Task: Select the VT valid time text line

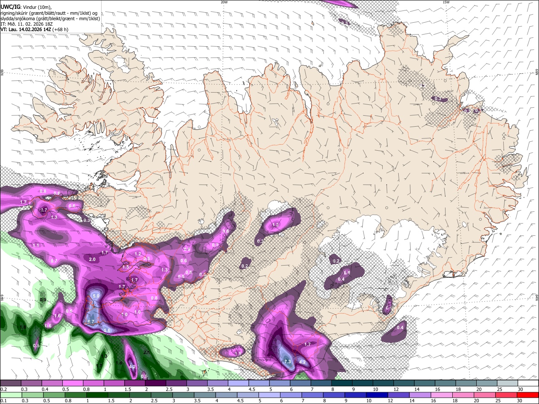Action: 35,29
